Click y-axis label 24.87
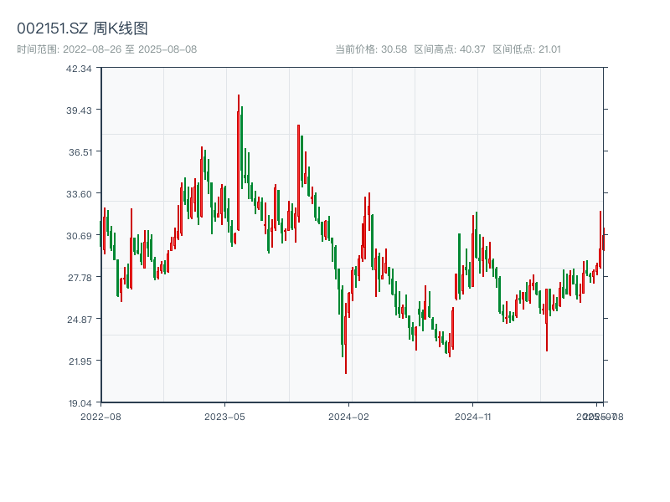670x502 pixels. (79, 320)
